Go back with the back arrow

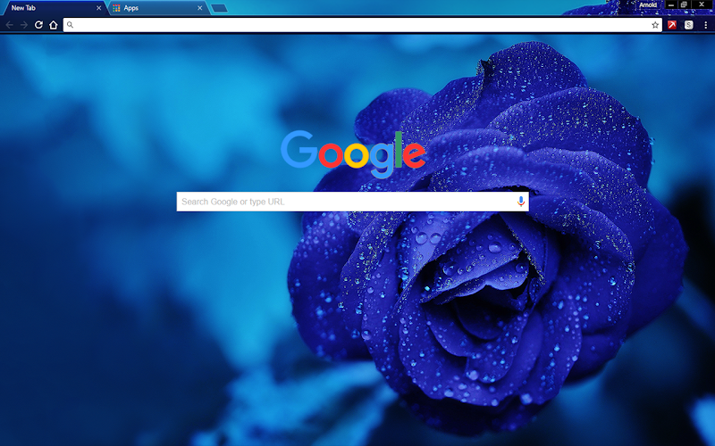(9, 25)
